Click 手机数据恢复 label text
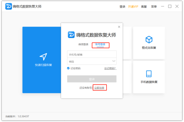The image size is (184, 122). [149, 82]
